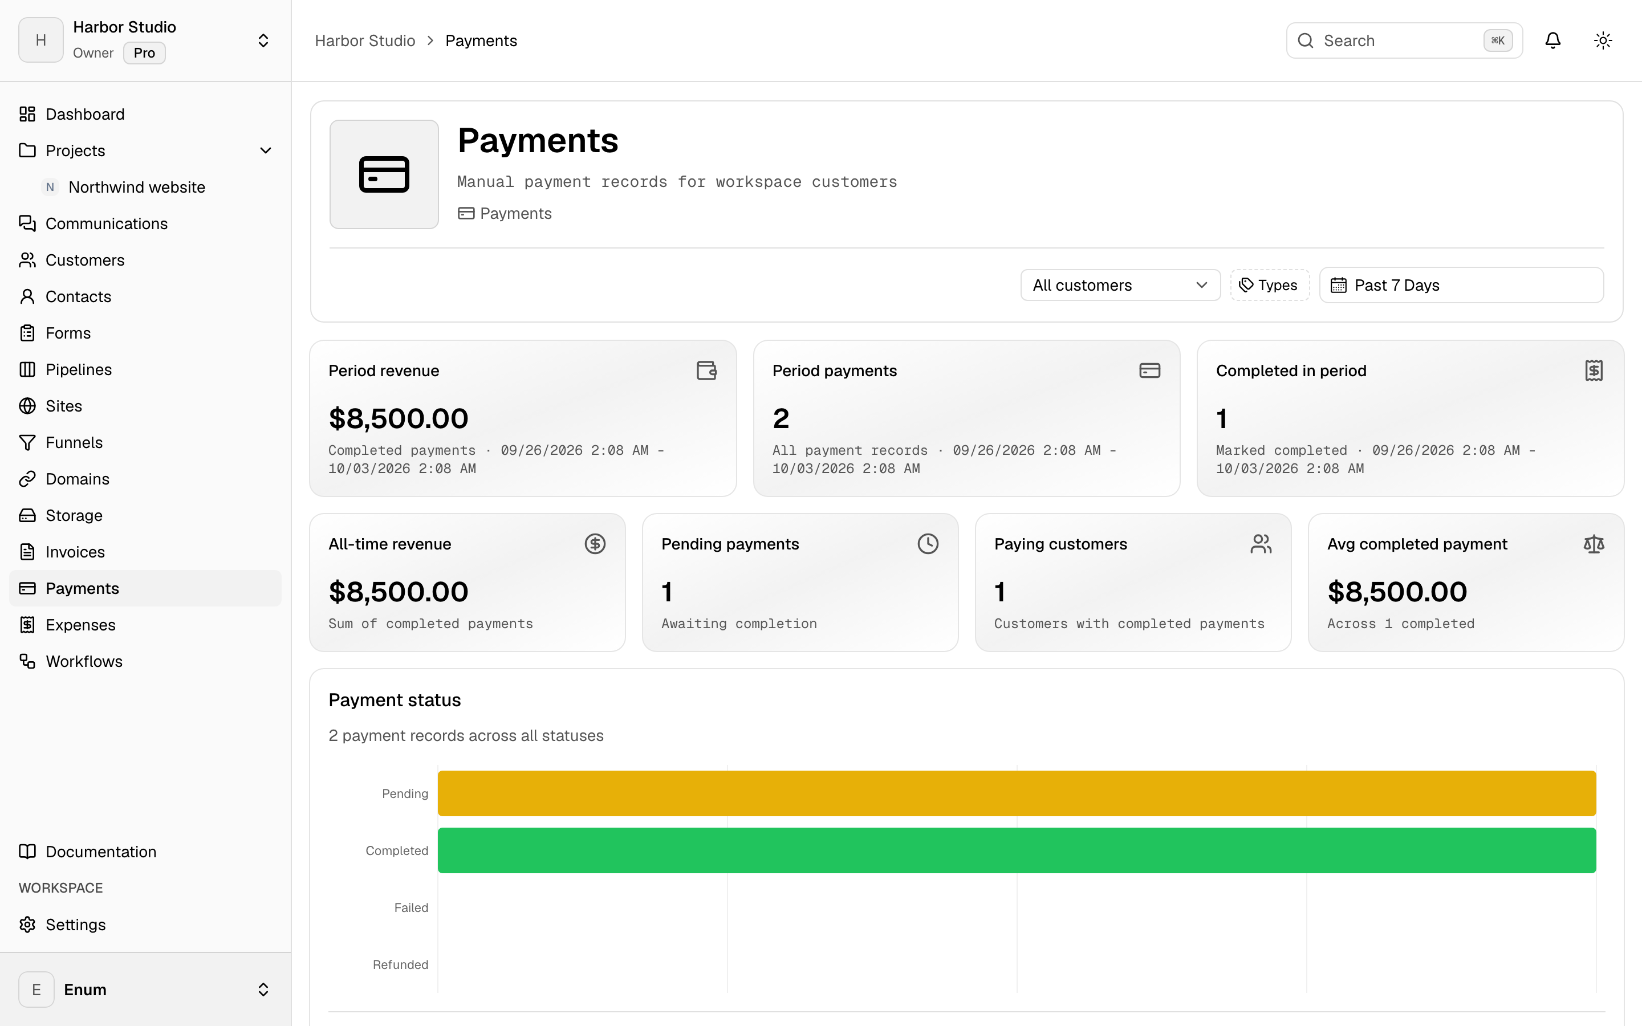The width and height of the screenshot is (1642, 1026).
Task: Click Payments tag under page subtitle
Action: click(505, 214)
